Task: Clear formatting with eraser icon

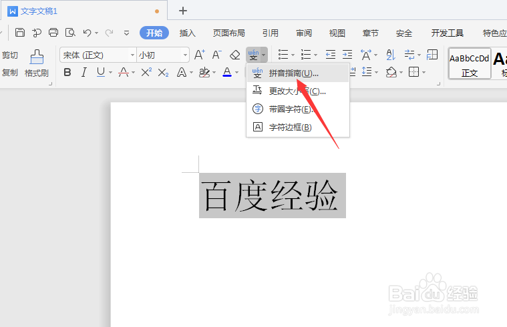Action: [234, 55]
